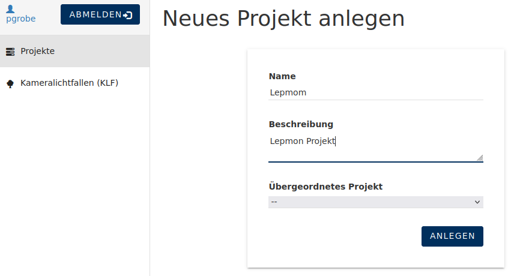Click the Kameralichtfallen tree icon
514x276 pixels.
click(10, 84)
